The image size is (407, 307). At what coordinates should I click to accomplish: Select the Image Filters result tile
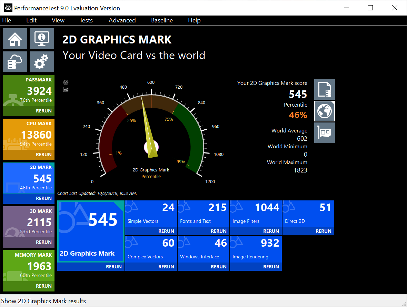coord(256,214)
